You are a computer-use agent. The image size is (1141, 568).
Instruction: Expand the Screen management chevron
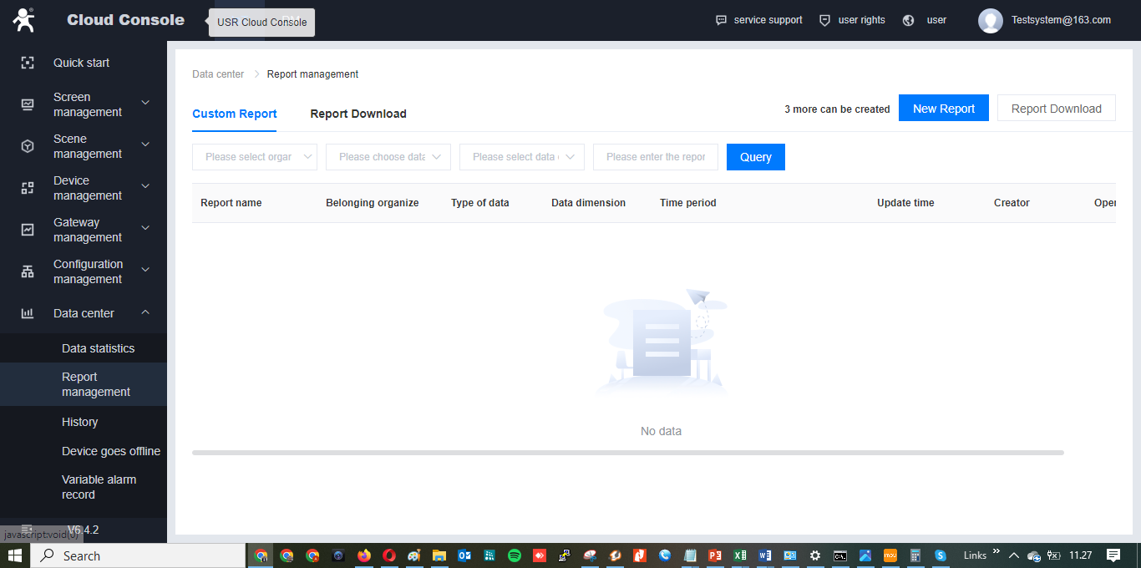pyautogui.click(x=145, y=103)
